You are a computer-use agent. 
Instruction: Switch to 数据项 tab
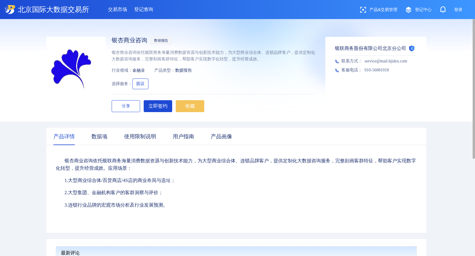pos(99,136)
